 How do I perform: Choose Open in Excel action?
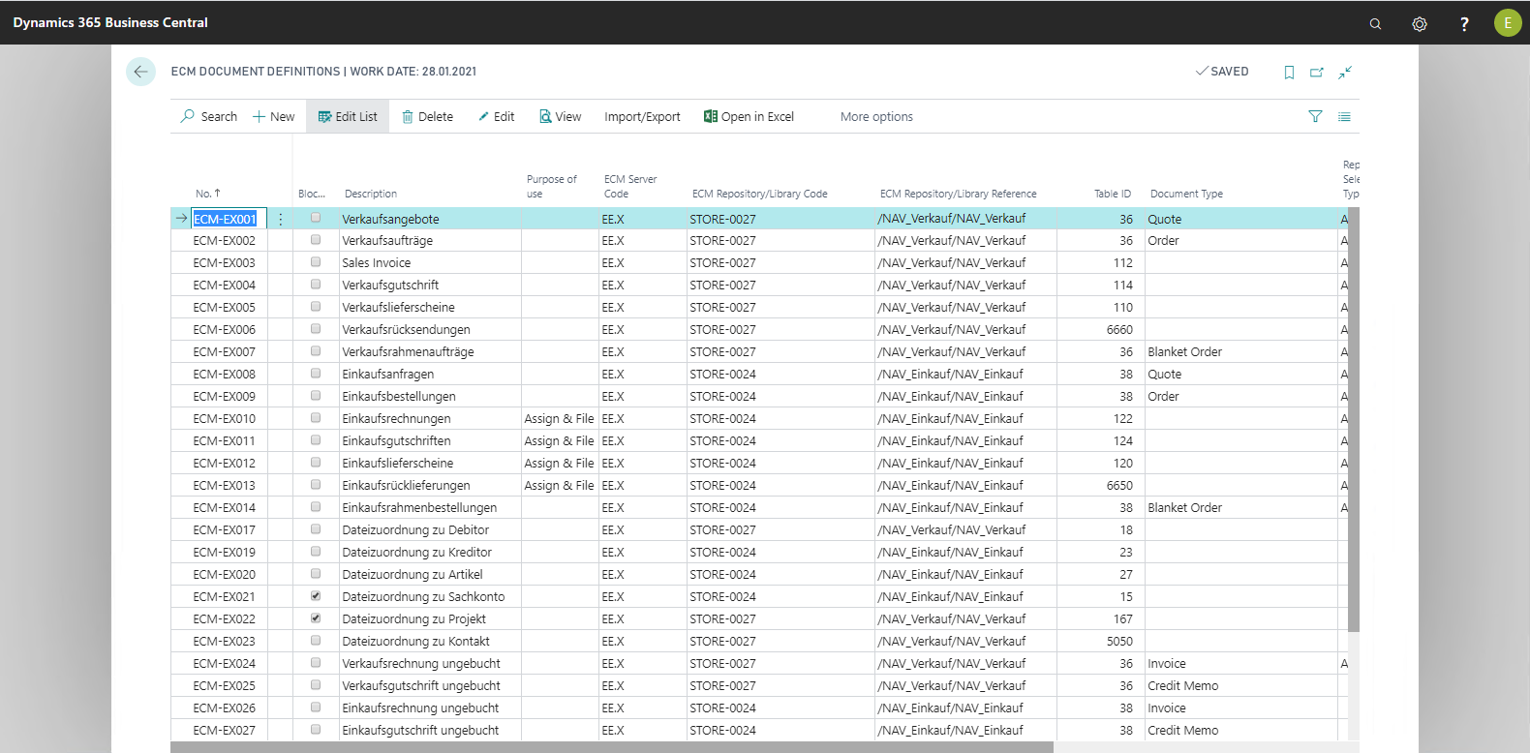(x=749, y=116)
